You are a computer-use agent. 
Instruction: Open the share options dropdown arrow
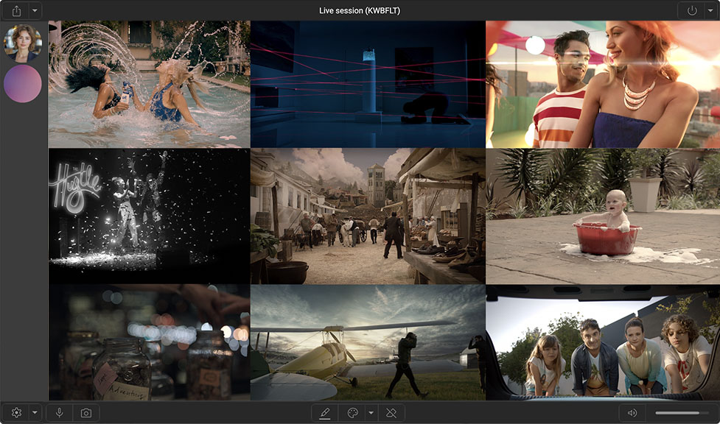pos(35,11)
